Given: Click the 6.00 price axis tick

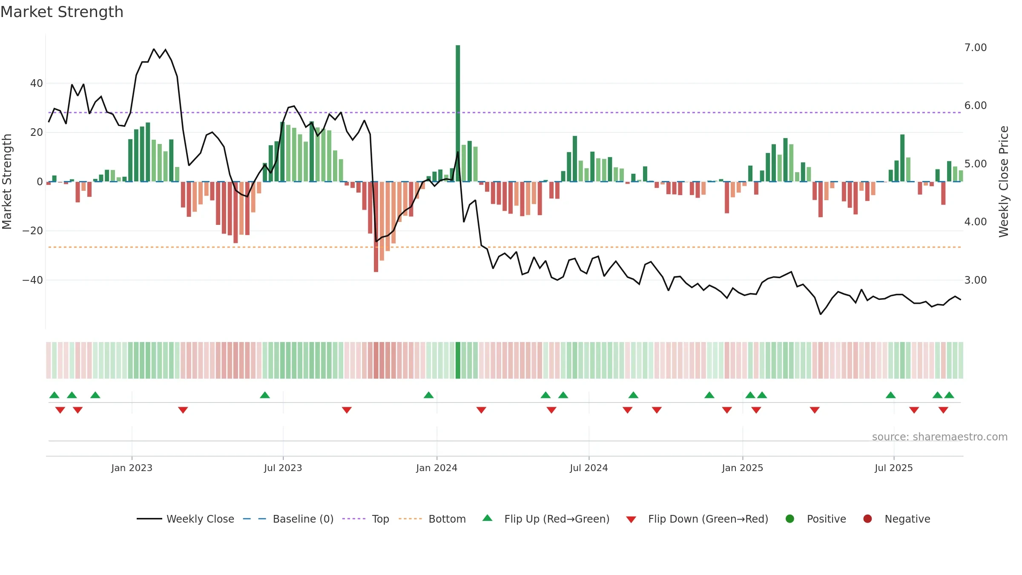Looking at the screenshot, I should click(976, 105).
